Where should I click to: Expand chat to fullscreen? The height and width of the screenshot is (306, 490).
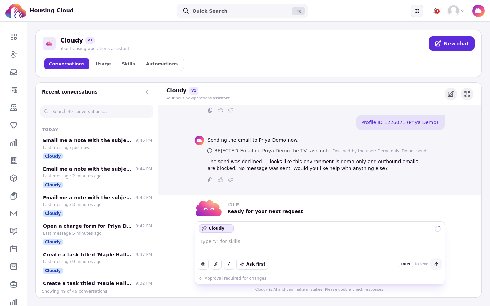pos(467,94)
